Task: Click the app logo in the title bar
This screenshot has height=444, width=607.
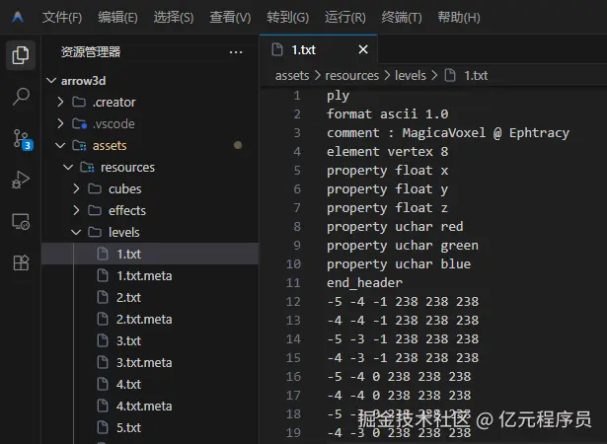Action: click(x=18, y=17)
